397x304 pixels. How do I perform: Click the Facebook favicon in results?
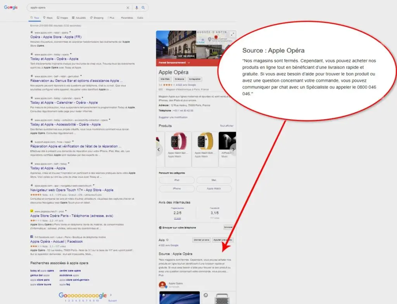32,236
